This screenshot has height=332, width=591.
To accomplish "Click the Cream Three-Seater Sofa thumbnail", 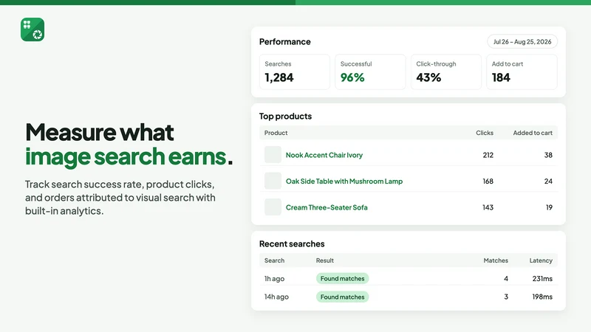I will pos(273,207).
